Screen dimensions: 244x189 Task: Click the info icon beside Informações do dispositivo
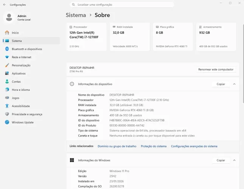(x=72, y=84)
